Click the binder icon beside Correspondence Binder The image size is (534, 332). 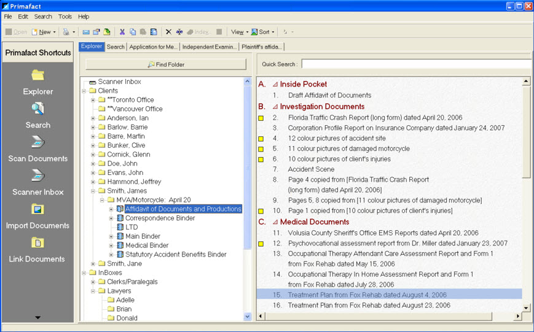point(120,218)
